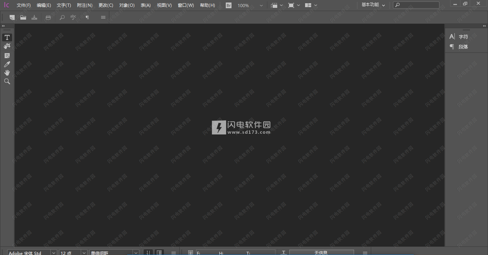Open the 基本功能 workspace switcher

click(x=373, y=5)
